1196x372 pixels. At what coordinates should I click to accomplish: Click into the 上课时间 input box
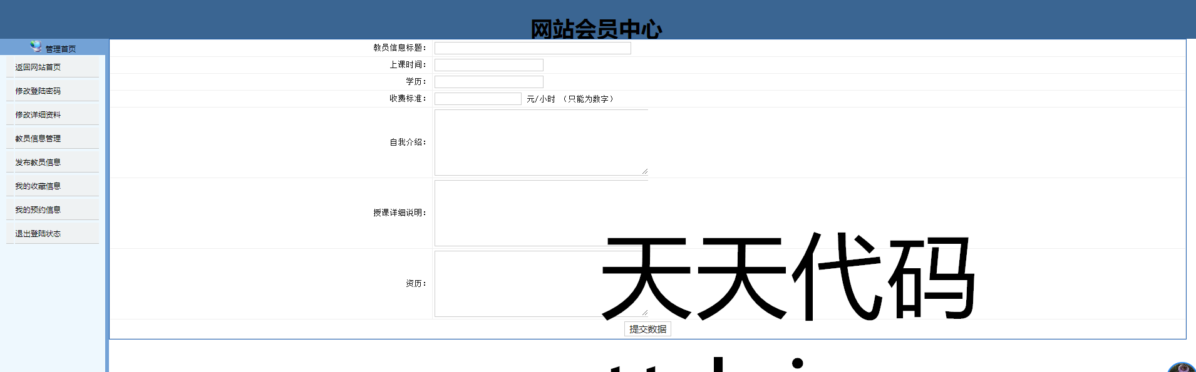click(x=488, y=65)
